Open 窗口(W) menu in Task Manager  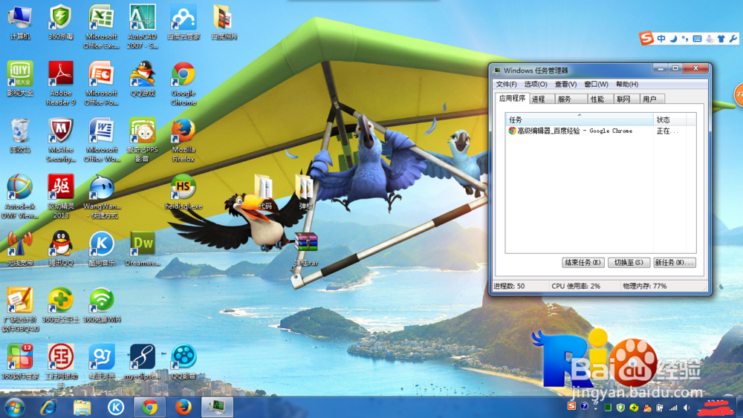(x=596, y=84)
